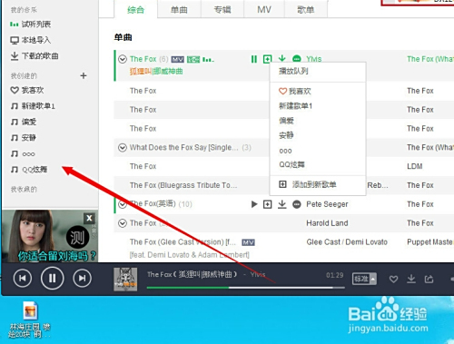Switch to the 歌单 tab
The image size is (454, 344).
306,10
